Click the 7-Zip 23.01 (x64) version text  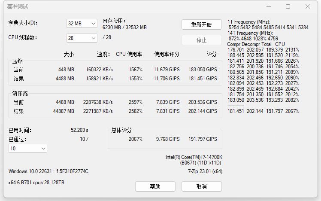(x=205, y=171)
